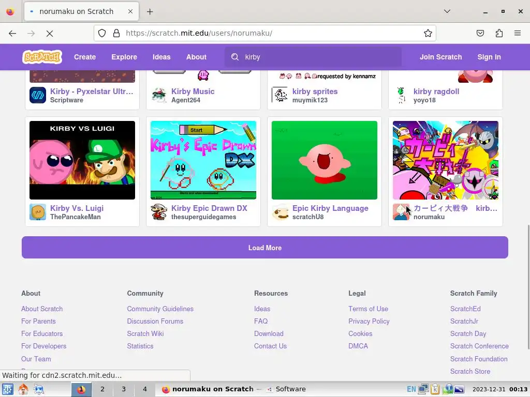Open Terms of Use link

368,309
